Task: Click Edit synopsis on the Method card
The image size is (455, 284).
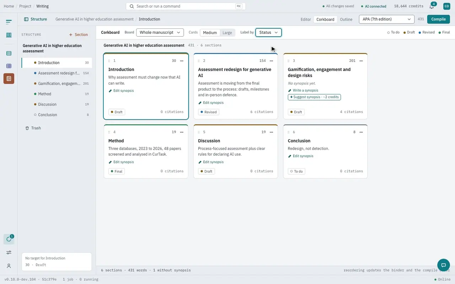Action: point(121,162)
